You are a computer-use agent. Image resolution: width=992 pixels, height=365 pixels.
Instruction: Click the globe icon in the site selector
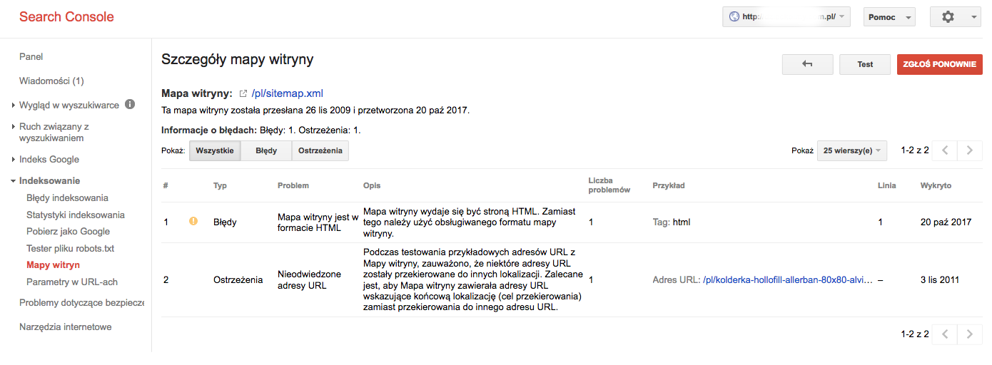733,17
